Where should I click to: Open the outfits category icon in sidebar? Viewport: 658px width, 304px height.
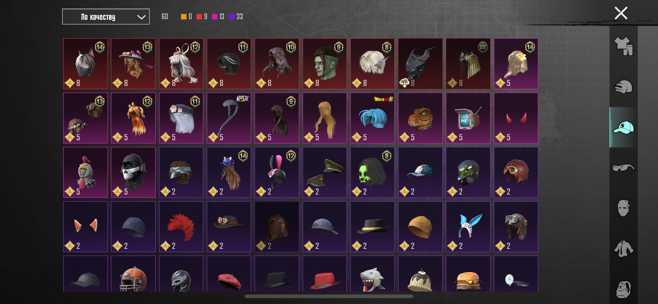(x=623, y=46)
